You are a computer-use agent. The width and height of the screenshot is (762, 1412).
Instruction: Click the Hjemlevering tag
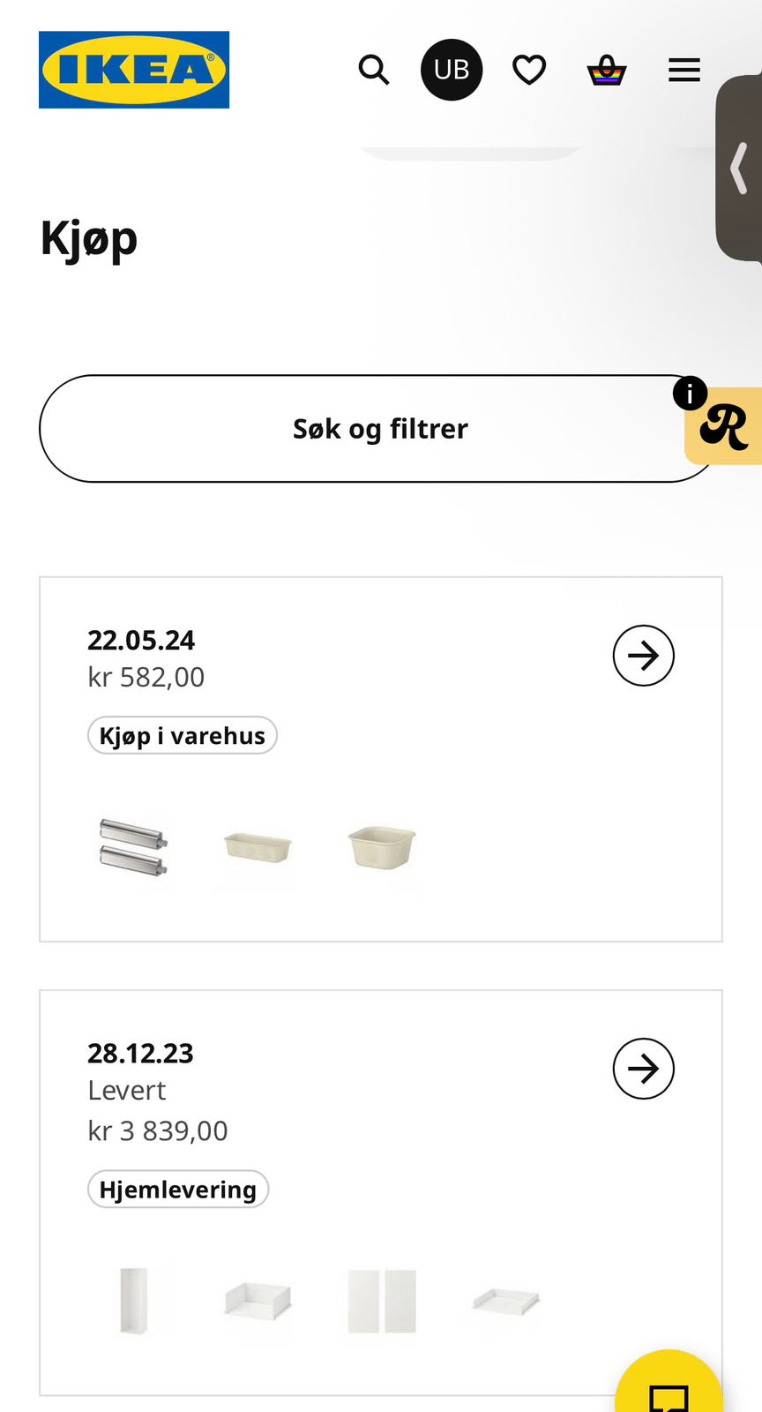(178, 1190)
